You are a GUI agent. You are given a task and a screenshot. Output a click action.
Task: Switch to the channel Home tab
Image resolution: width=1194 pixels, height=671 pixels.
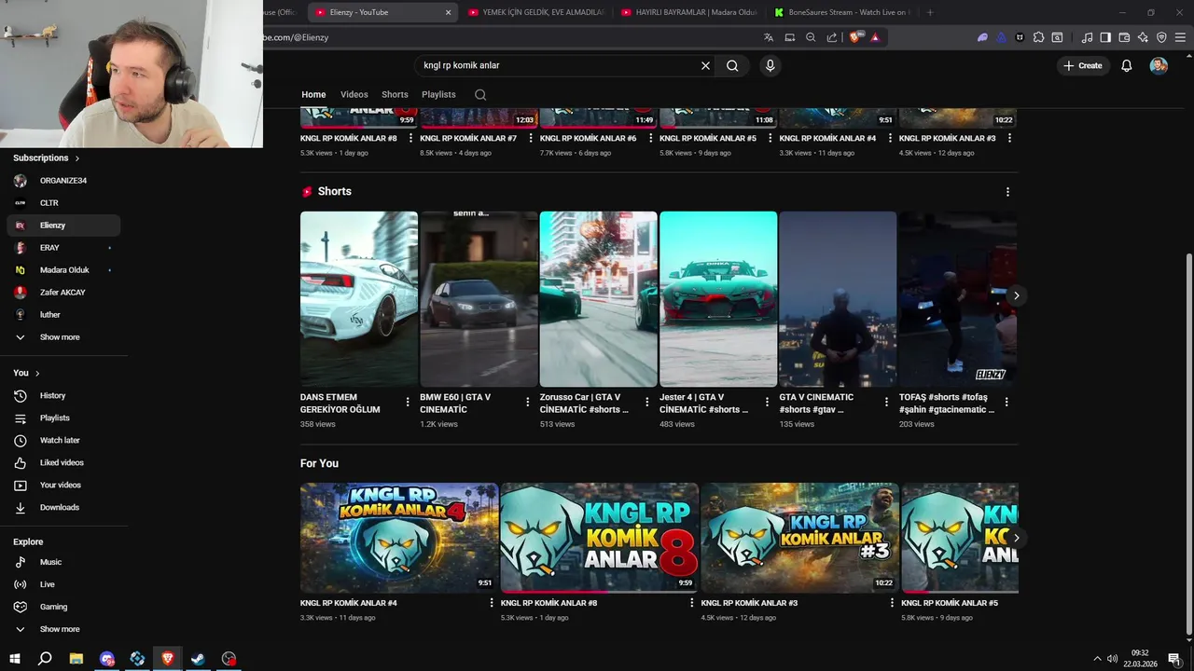[313, 94]
